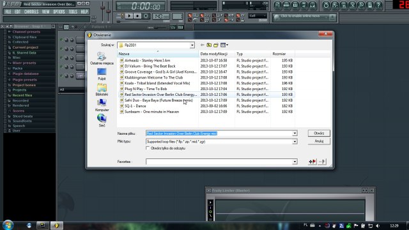Open FL Studio browser toolbar icon

click(x=304, y=5)
